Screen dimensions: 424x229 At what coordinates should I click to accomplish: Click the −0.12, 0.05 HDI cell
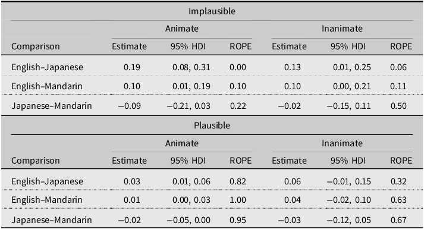coord(348,220)
